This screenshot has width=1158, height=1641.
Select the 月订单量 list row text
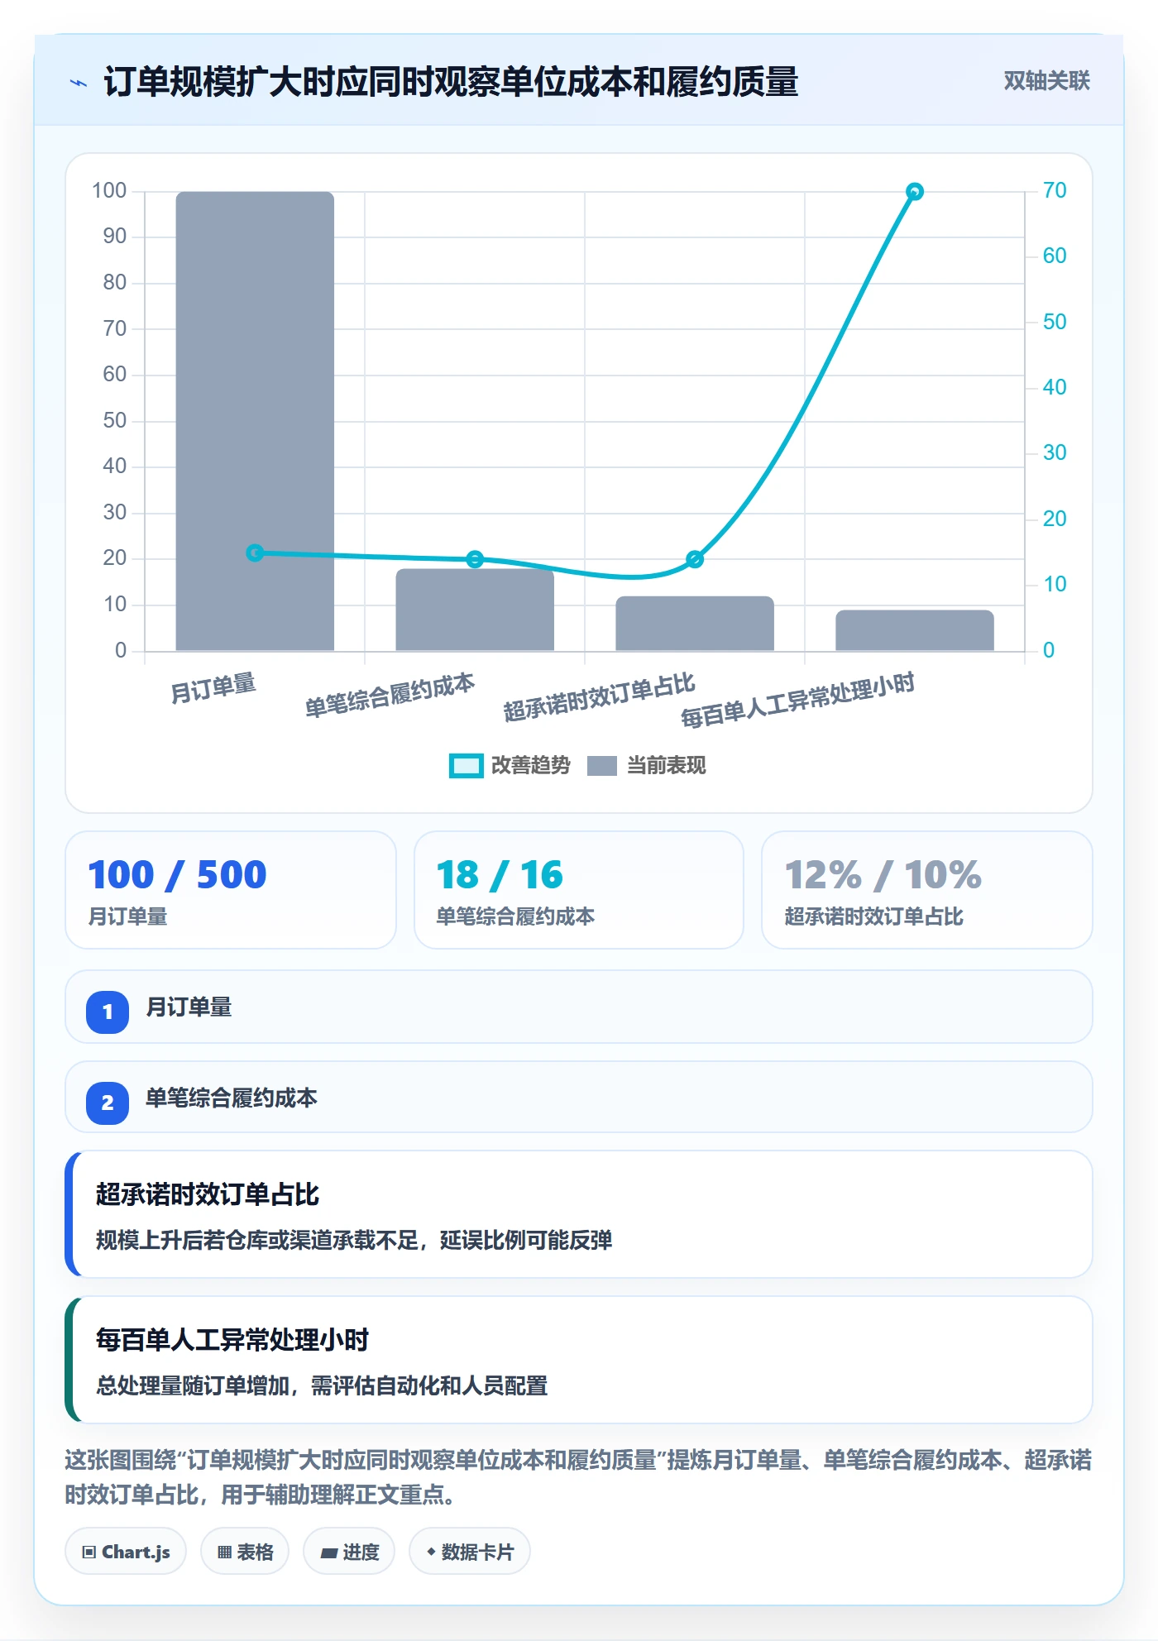(189, 1007)
